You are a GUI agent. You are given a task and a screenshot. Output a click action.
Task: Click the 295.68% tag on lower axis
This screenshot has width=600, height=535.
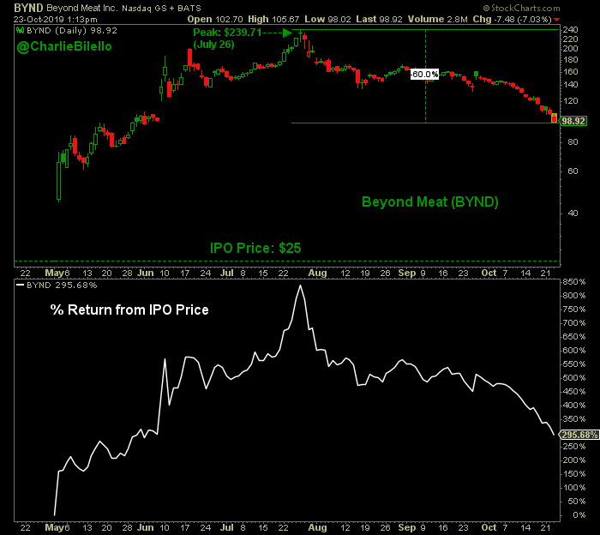[579, 436]
